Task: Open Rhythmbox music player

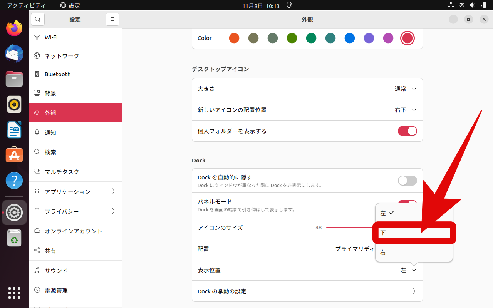Action: (14, 104)
